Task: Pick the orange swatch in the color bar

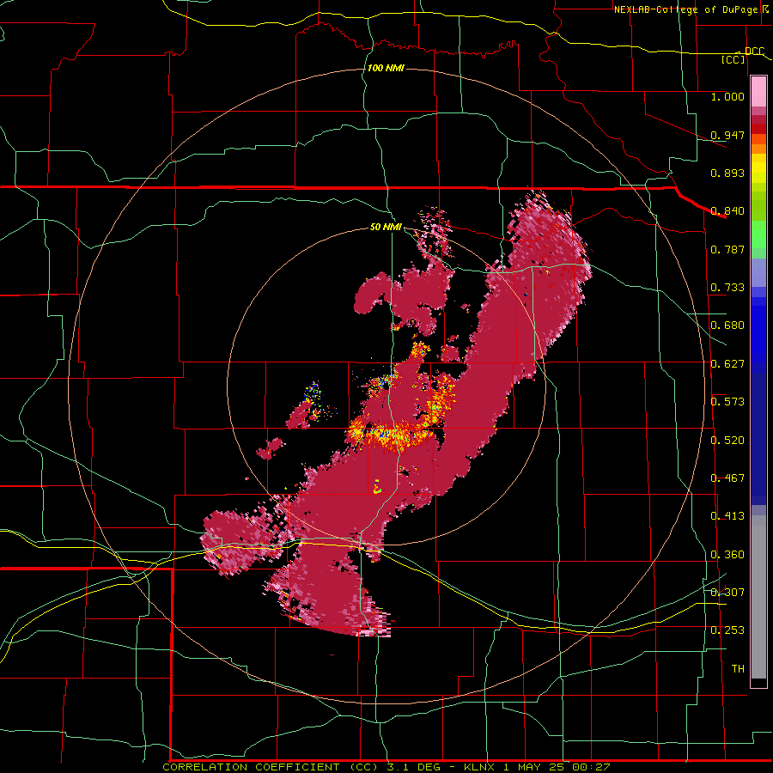Action: 758,149
